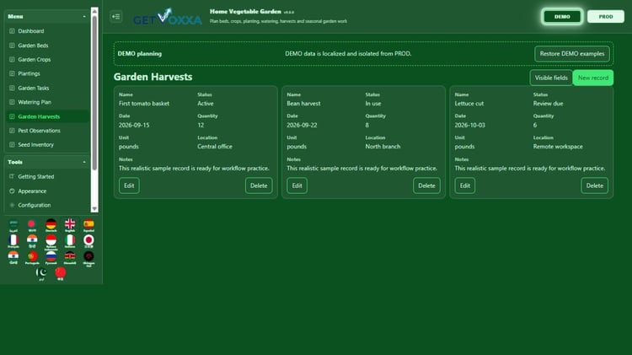Select the Japanese flag language icon
Viewport: 632px width, 355px height.
click(x=88, y=241)
